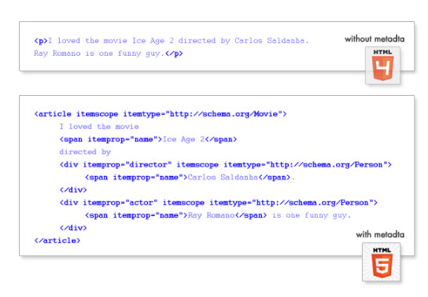
Task: Click the HTML5 badge icon
Action: pos(382,262)
